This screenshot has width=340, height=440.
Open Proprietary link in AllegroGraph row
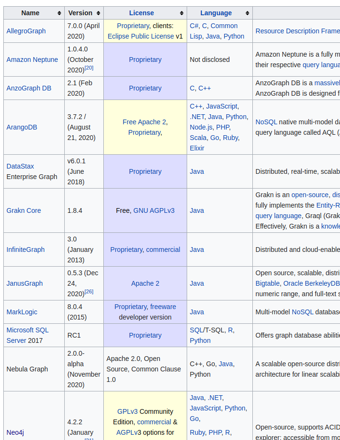[133, 26]
